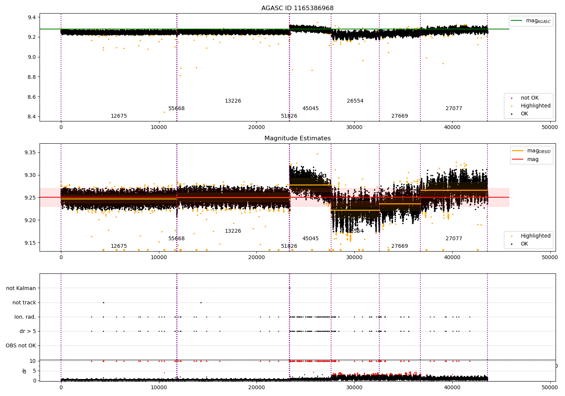Click OBSID label 12675 in Magnitude Estimates plot
Viewport: 565px width, 396px height.
(119, 246)
